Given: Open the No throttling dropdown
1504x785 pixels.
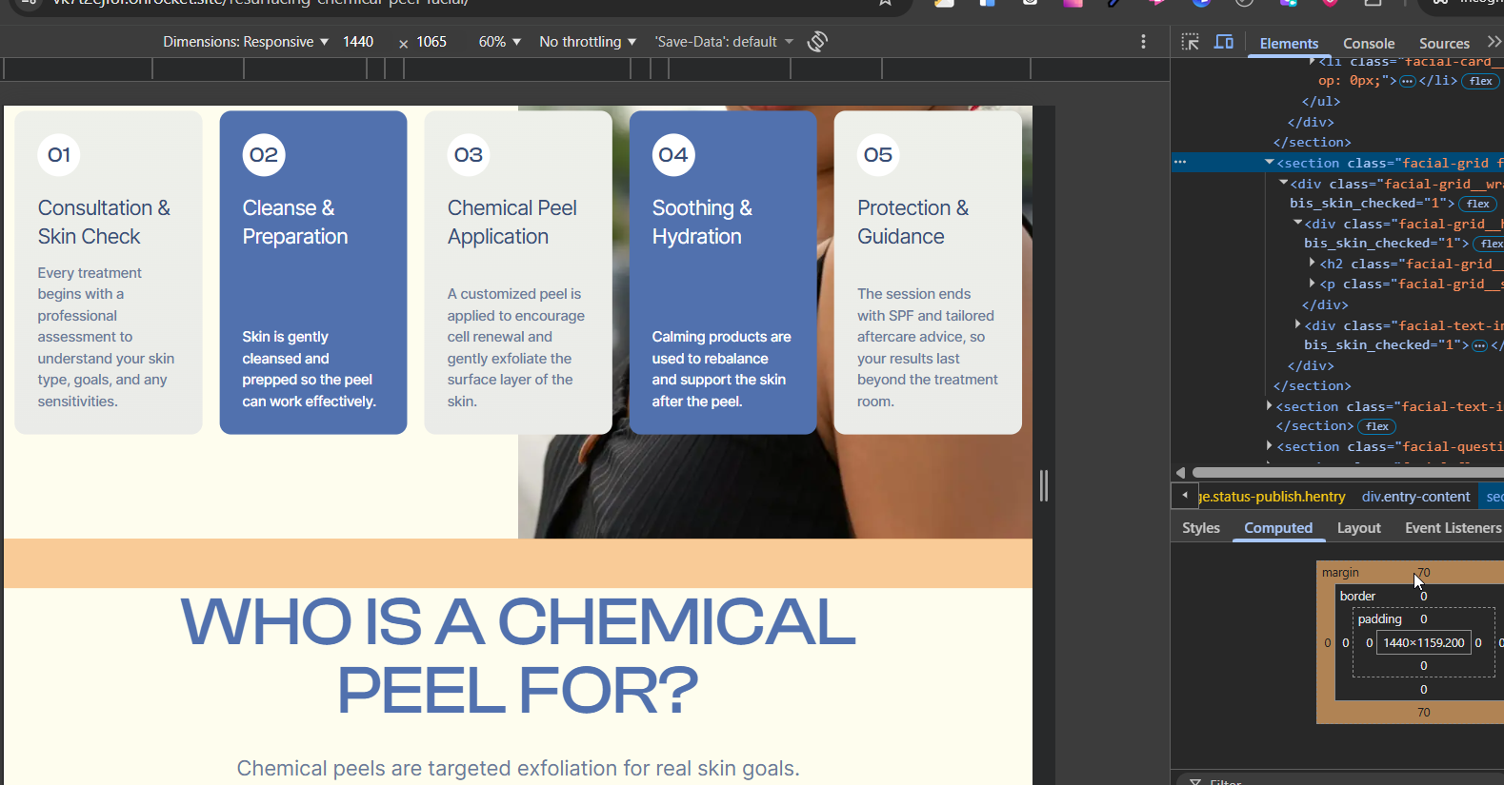Looking at the screenshot, I should 587,42.
